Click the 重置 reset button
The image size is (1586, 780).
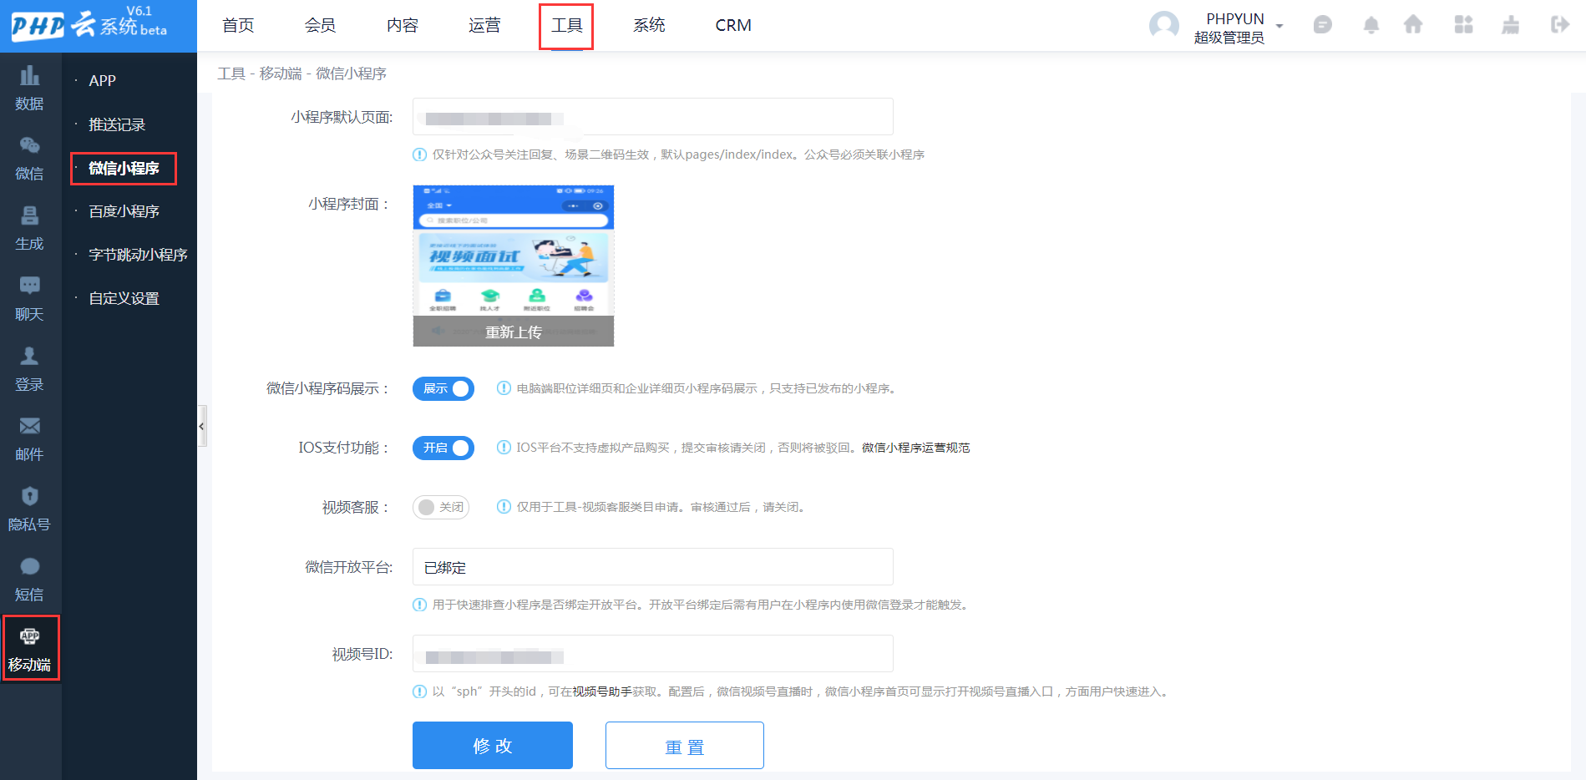pos(685,745)
